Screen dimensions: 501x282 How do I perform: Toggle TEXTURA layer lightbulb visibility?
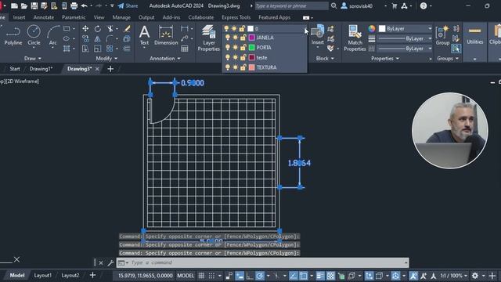coord(228,67)
